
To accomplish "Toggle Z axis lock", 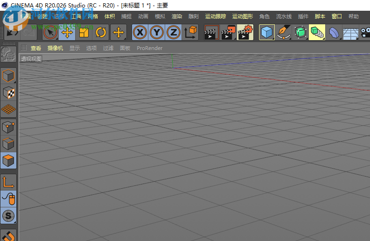I will pos(174,32).
